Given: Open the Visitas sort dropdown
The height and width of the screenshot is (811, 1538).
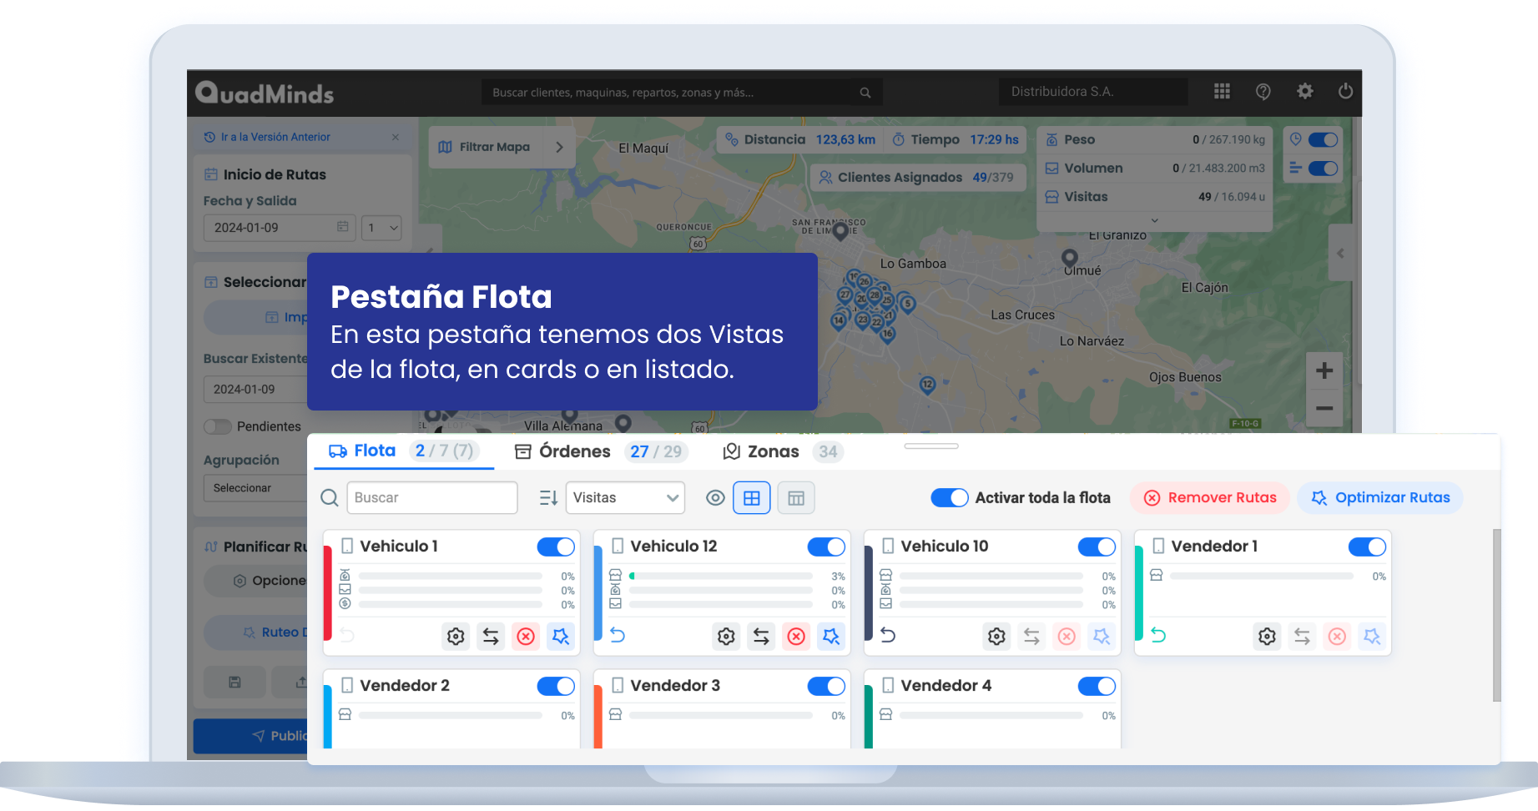Looking at the screenshot, I should pos(624,497).
